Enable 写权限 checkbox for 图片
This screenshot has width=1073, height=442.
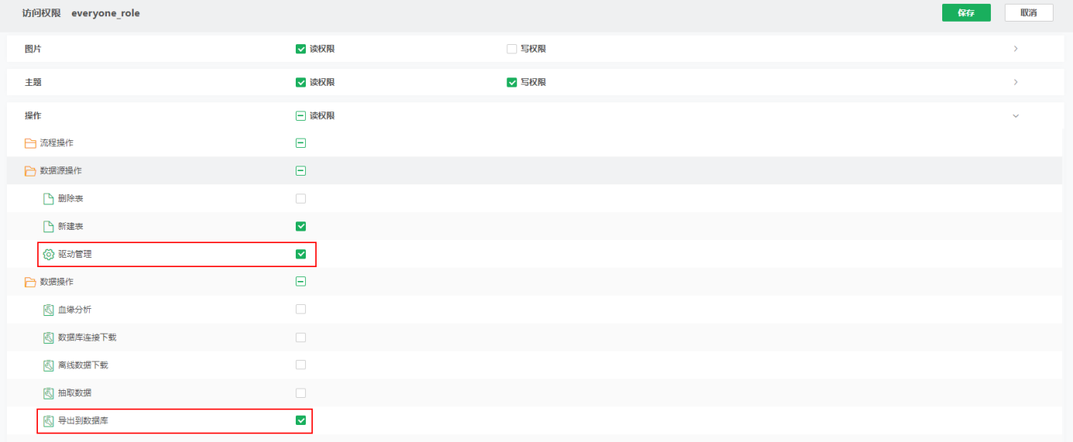click(512, 49)
